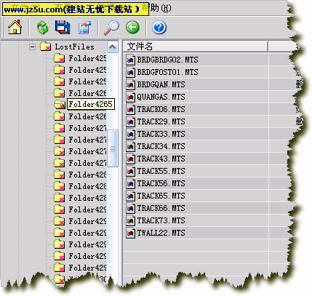
Task: Click the tree scrollbar up arrow
Action: tap(112, 47)
